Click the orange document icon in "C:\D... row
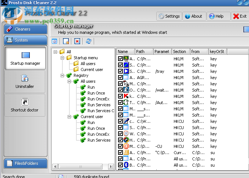Screen dimensions: 249x178 [126, 152]
